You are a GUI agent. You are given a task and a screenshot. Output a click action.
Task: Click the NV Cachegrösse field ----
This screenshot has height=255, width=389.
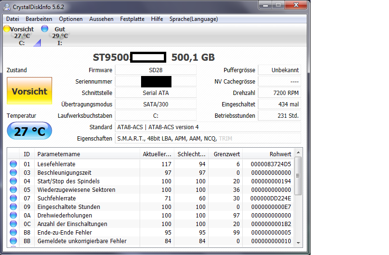(x=280, y=81)
